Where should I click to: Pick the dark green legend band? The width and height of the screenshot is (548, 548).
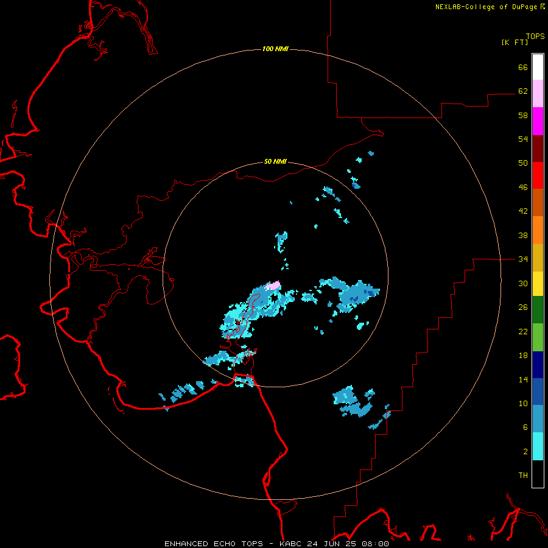538,310
